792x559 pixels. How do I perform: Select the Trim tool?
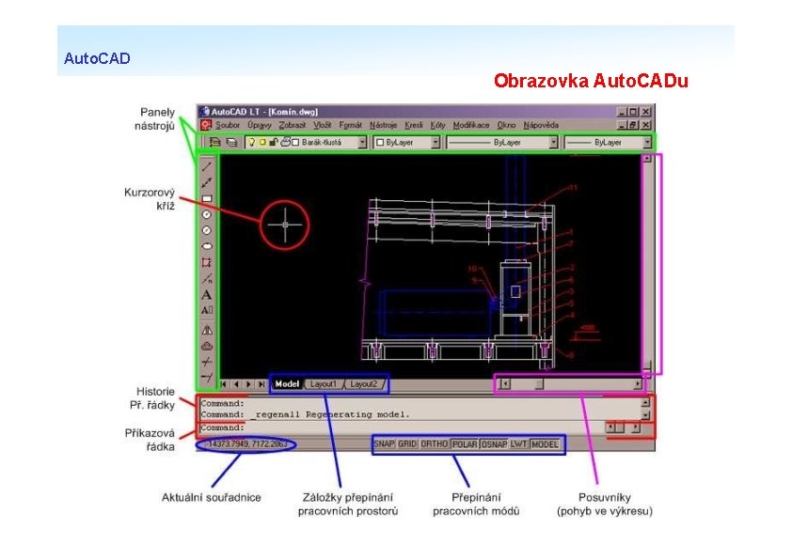point(207,362)
